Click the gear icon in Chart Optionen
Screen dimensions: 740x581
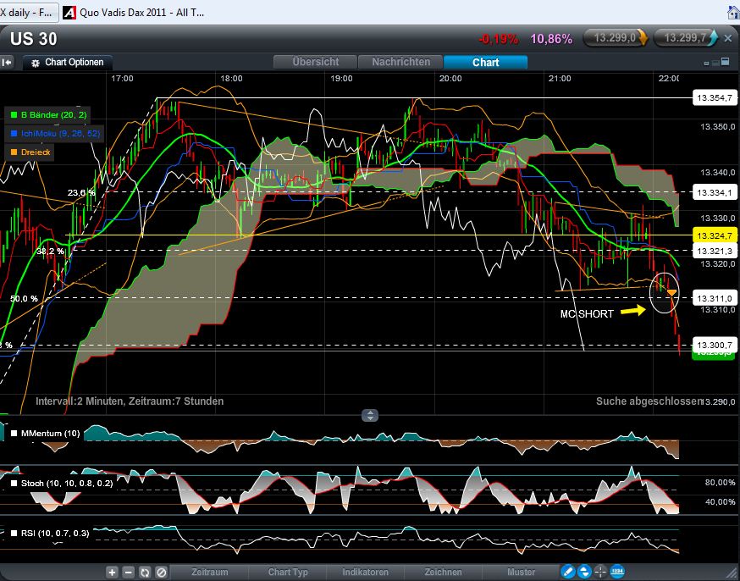(36, 63)
